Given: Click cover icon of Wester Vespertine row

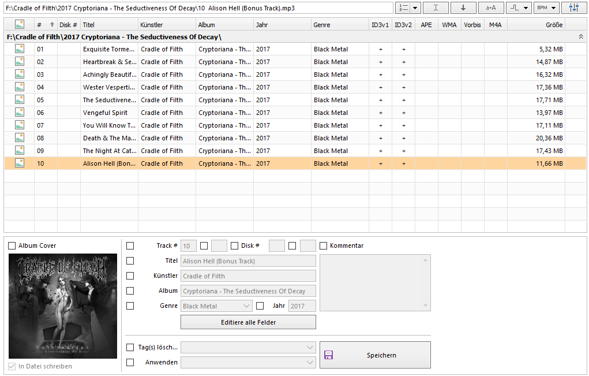Looking at the screenshot, I should 20,87.
